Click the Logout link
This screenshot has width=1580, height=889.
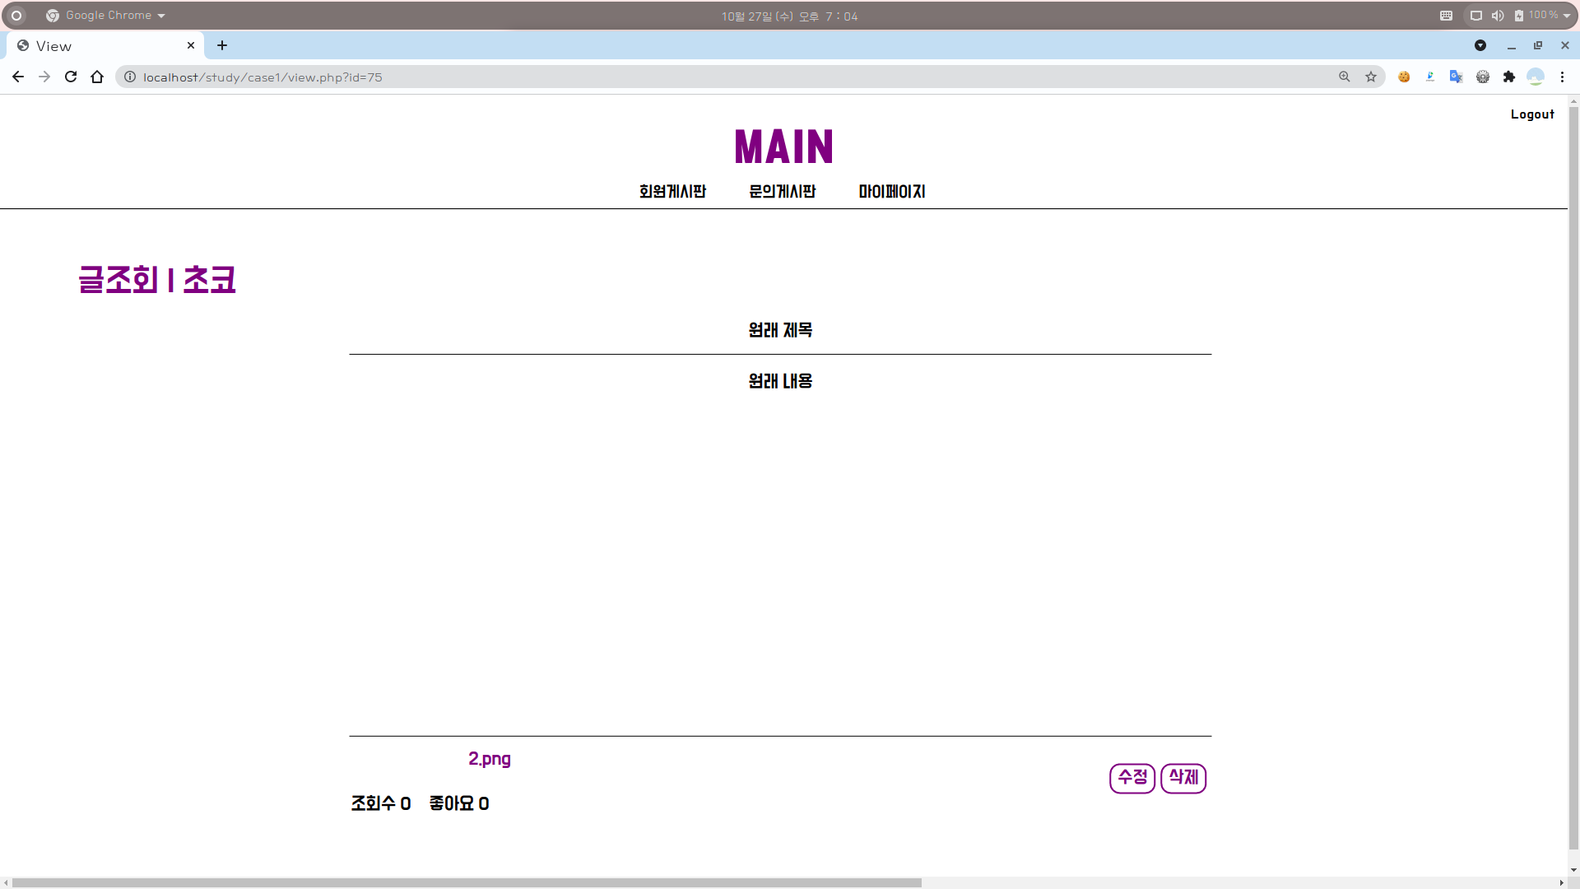pyautogui.click(x=1532, y=114)
